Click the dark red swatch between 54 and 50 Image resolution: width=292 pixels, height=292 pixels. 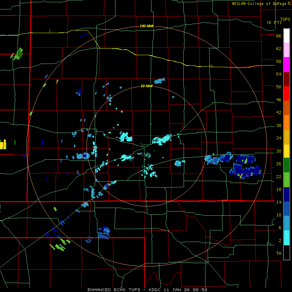coord(286,79)
